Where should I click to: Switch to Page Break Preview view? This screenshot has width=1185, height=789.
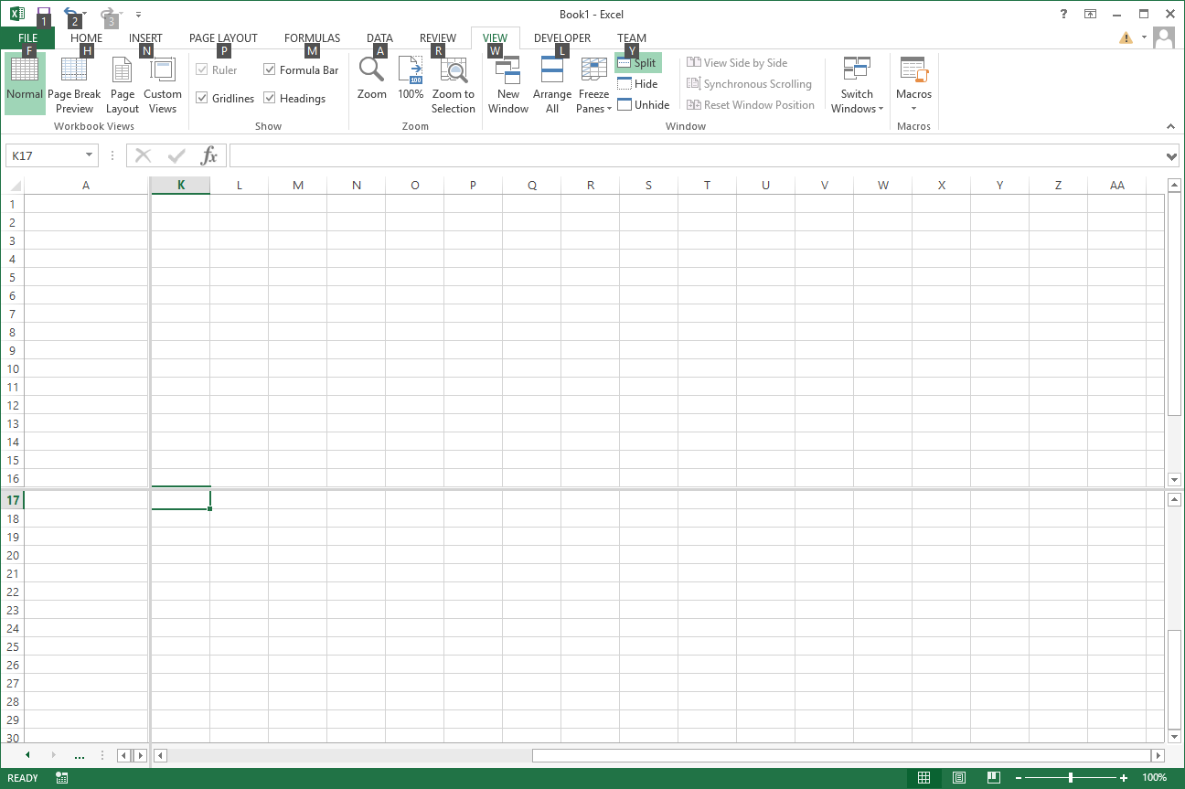click(74, 84)
